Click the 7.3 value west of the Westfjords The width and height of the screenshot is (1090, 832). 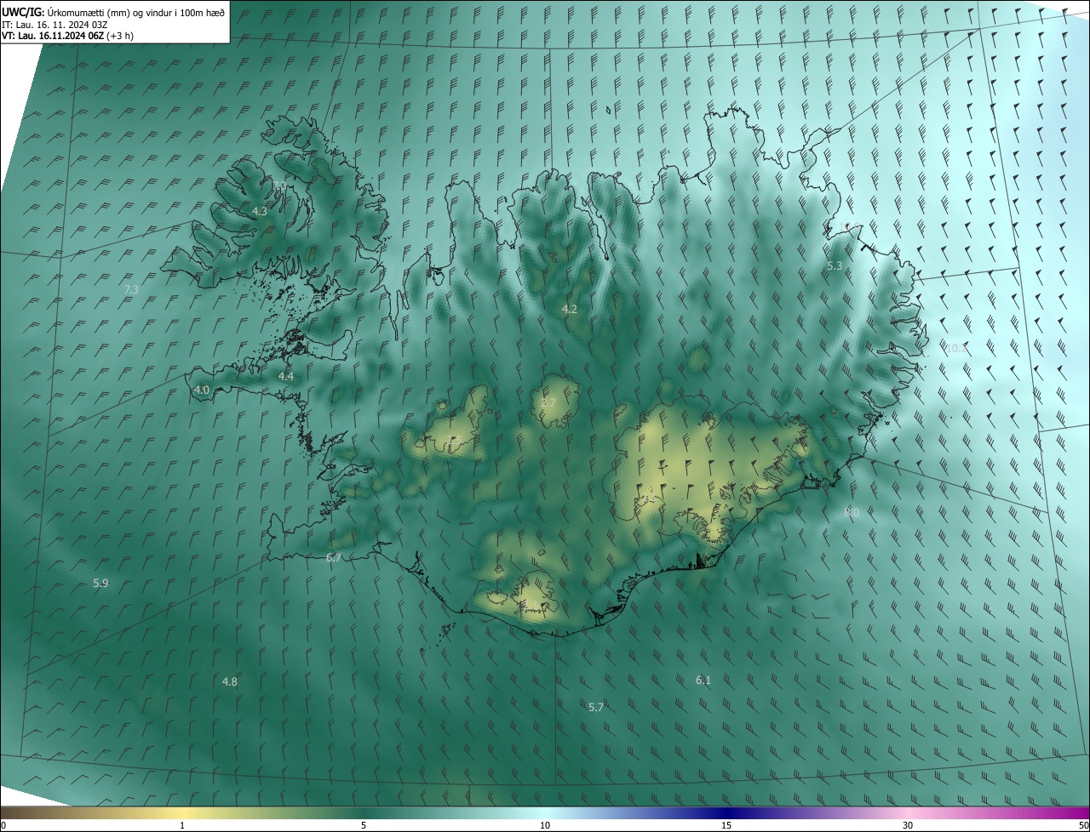[131, 290]
